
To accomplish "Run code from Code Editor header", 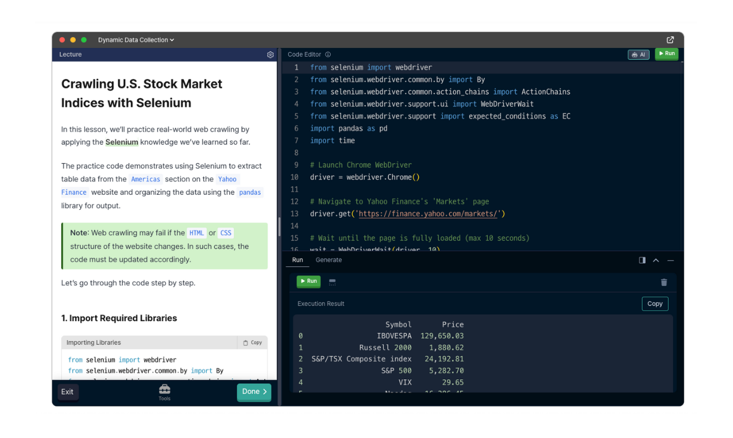I will point(667,54).
